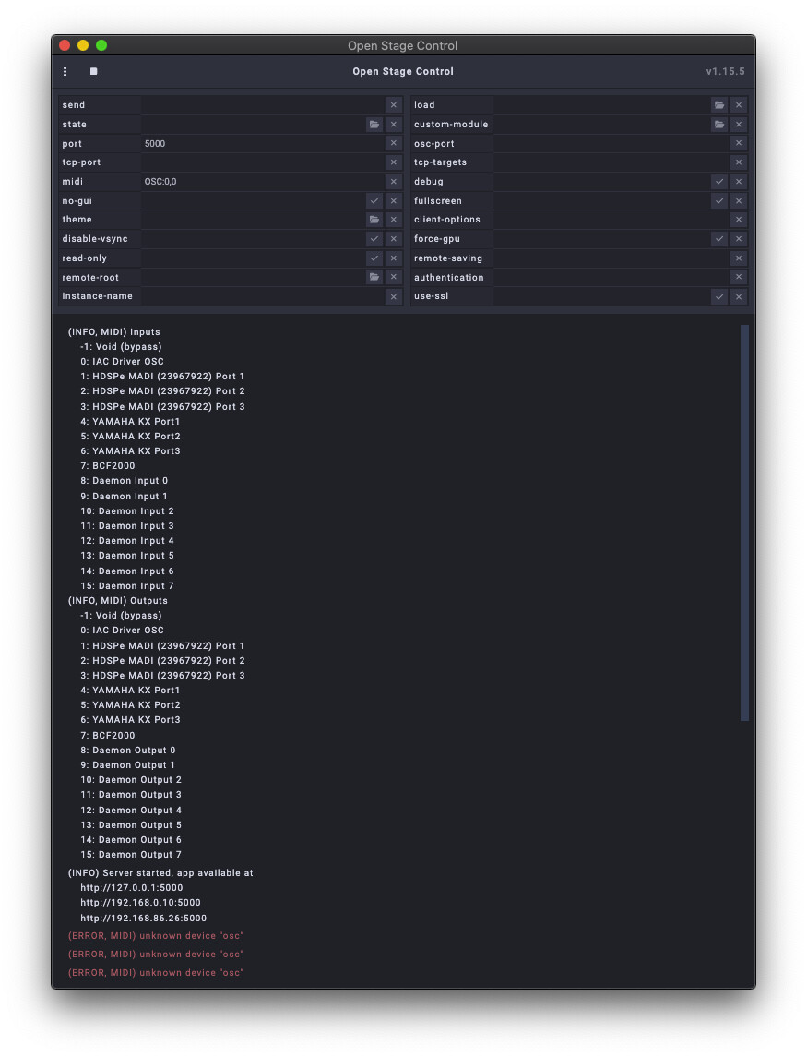
Task: Open the folder browser for custom-module
Action: [x=718, y=125]
